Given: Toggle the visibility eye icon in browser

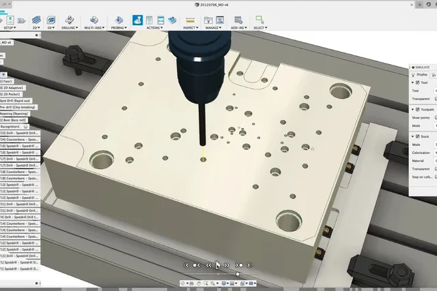Looking at the screenshot, I should coord(3,75).
